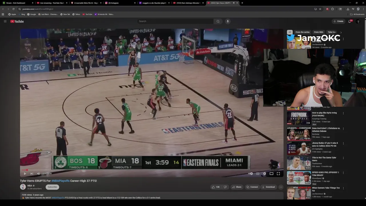Play the video with the play button
Screen dimensions: 366x206
(x=25, y=173)
